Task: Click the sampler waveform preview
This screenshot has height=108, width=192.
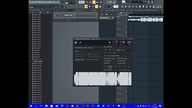Action: (x=103, y=79)
